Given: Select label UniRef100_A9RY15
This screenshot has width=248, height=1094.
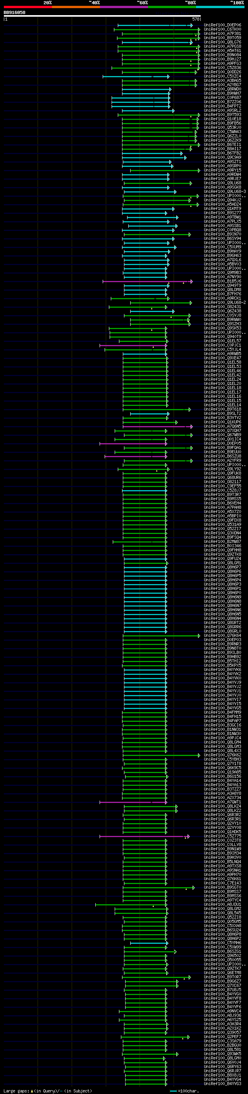Looking at the screenshot, I should pos(222,170).
